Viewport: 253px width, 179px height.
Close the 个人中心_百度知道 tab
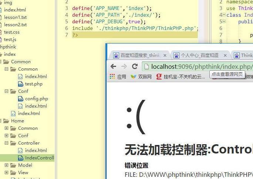click(225, 55)
